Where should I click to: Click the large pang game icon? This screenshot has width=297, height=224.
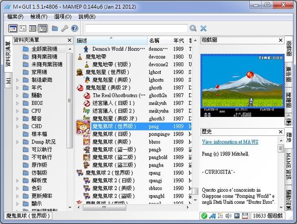coord(83,127)
